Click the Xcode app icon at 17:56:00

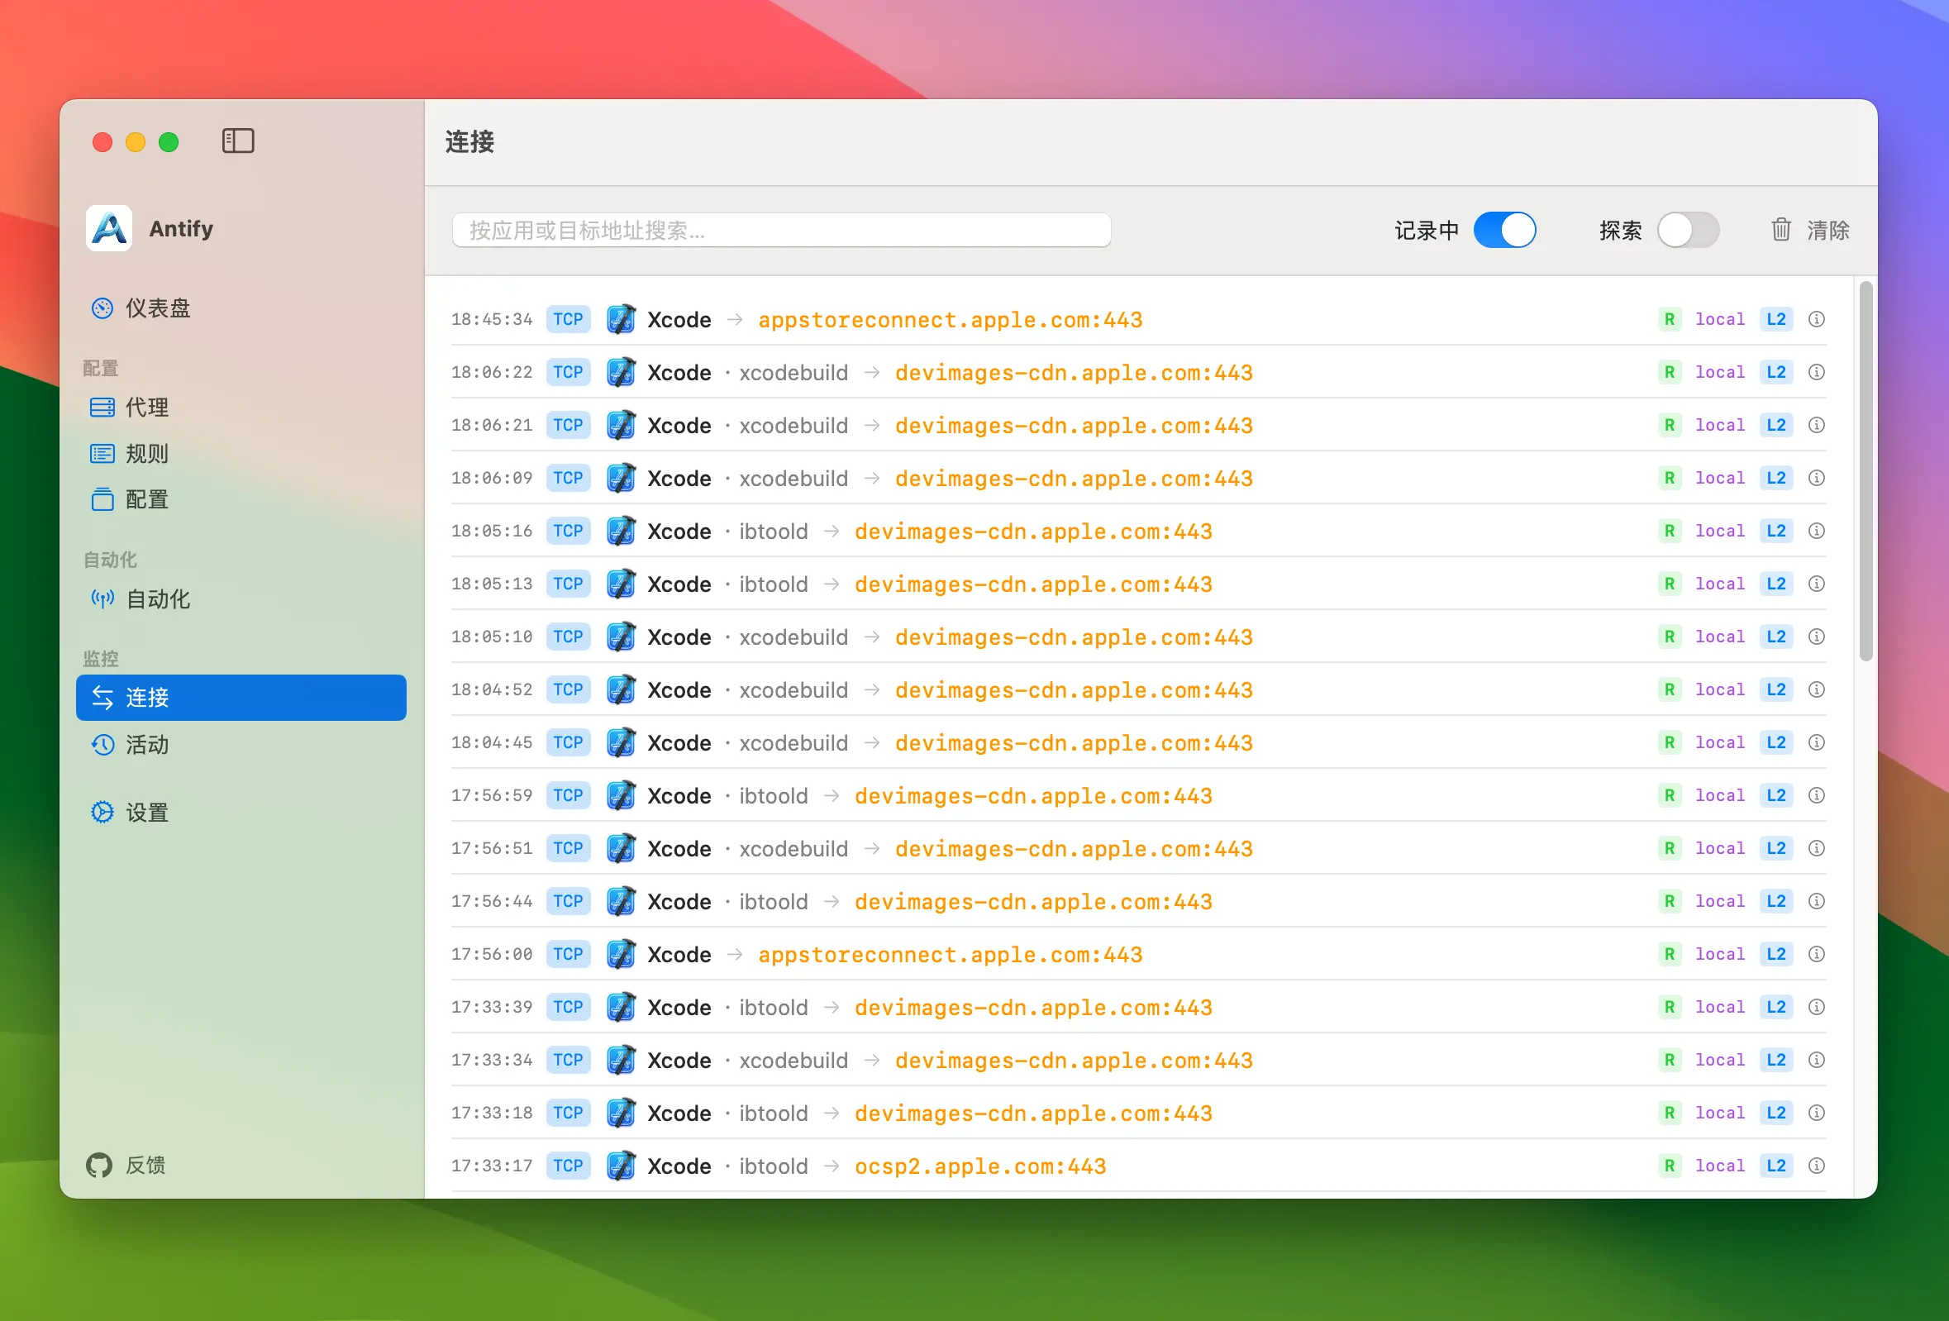pos(621,954)
